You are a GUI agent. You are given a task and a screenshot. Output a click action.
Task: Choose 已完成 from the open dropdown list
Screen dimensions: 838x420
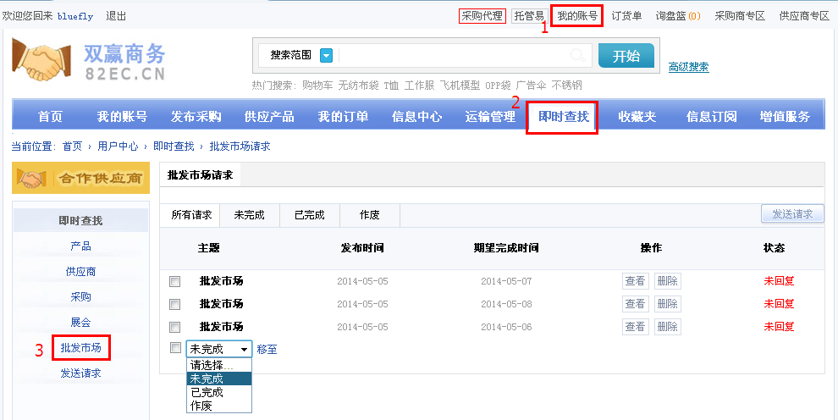(207, 392)
